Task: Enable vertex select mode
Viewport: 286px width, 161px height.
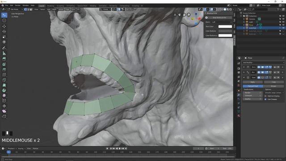Action: tap(25, 9)
